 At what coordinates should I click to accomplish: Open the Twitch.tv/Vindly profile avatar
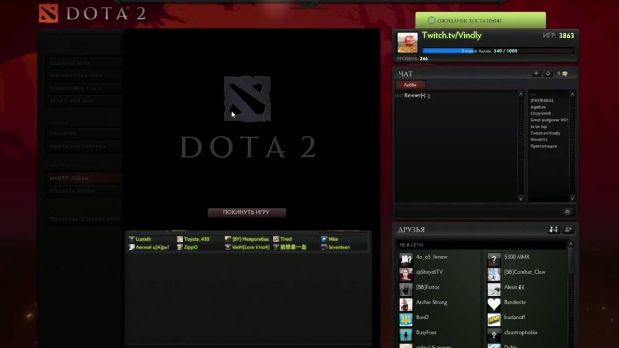pos(407,43)
